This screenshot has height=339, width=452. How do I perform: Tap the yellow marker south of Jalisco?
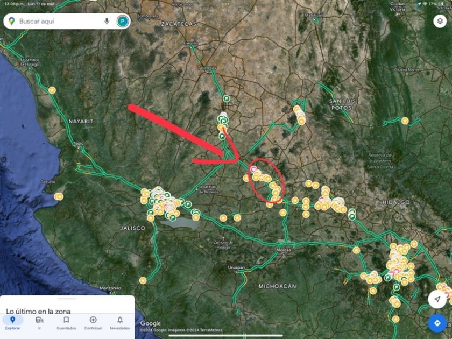(143, 280)
